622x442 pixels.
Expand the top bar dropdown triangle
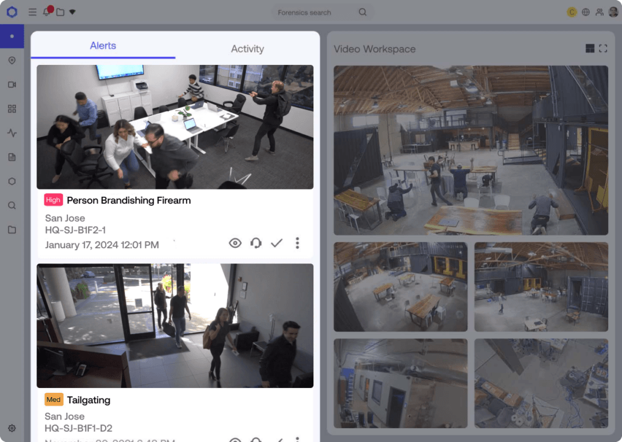click(72, 12)
